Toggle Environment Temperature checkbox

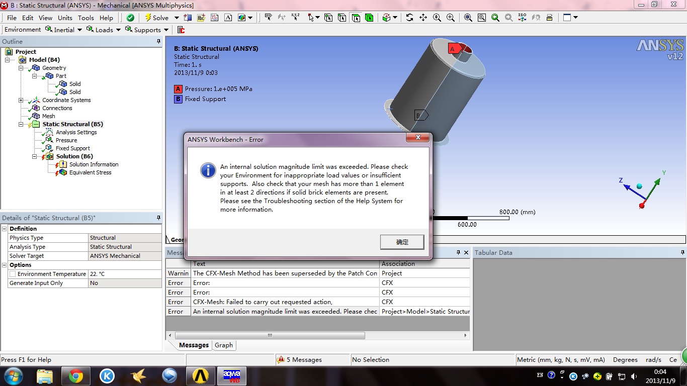point(13,274)
